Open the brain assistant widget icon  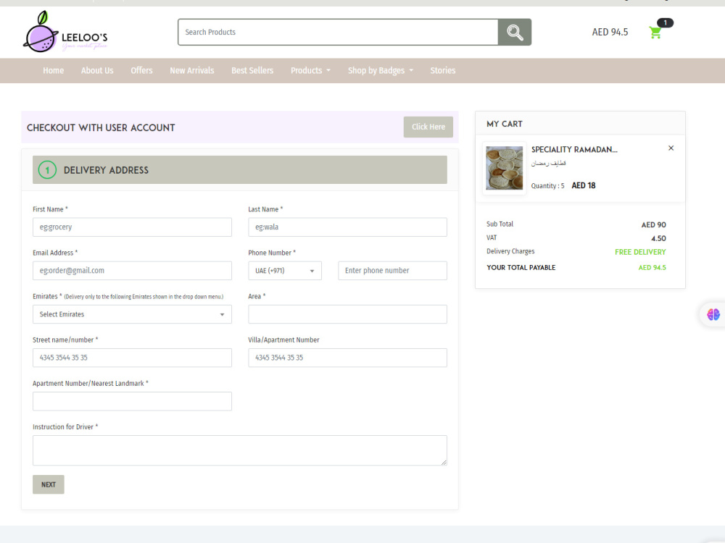click(x=713, y=314)
